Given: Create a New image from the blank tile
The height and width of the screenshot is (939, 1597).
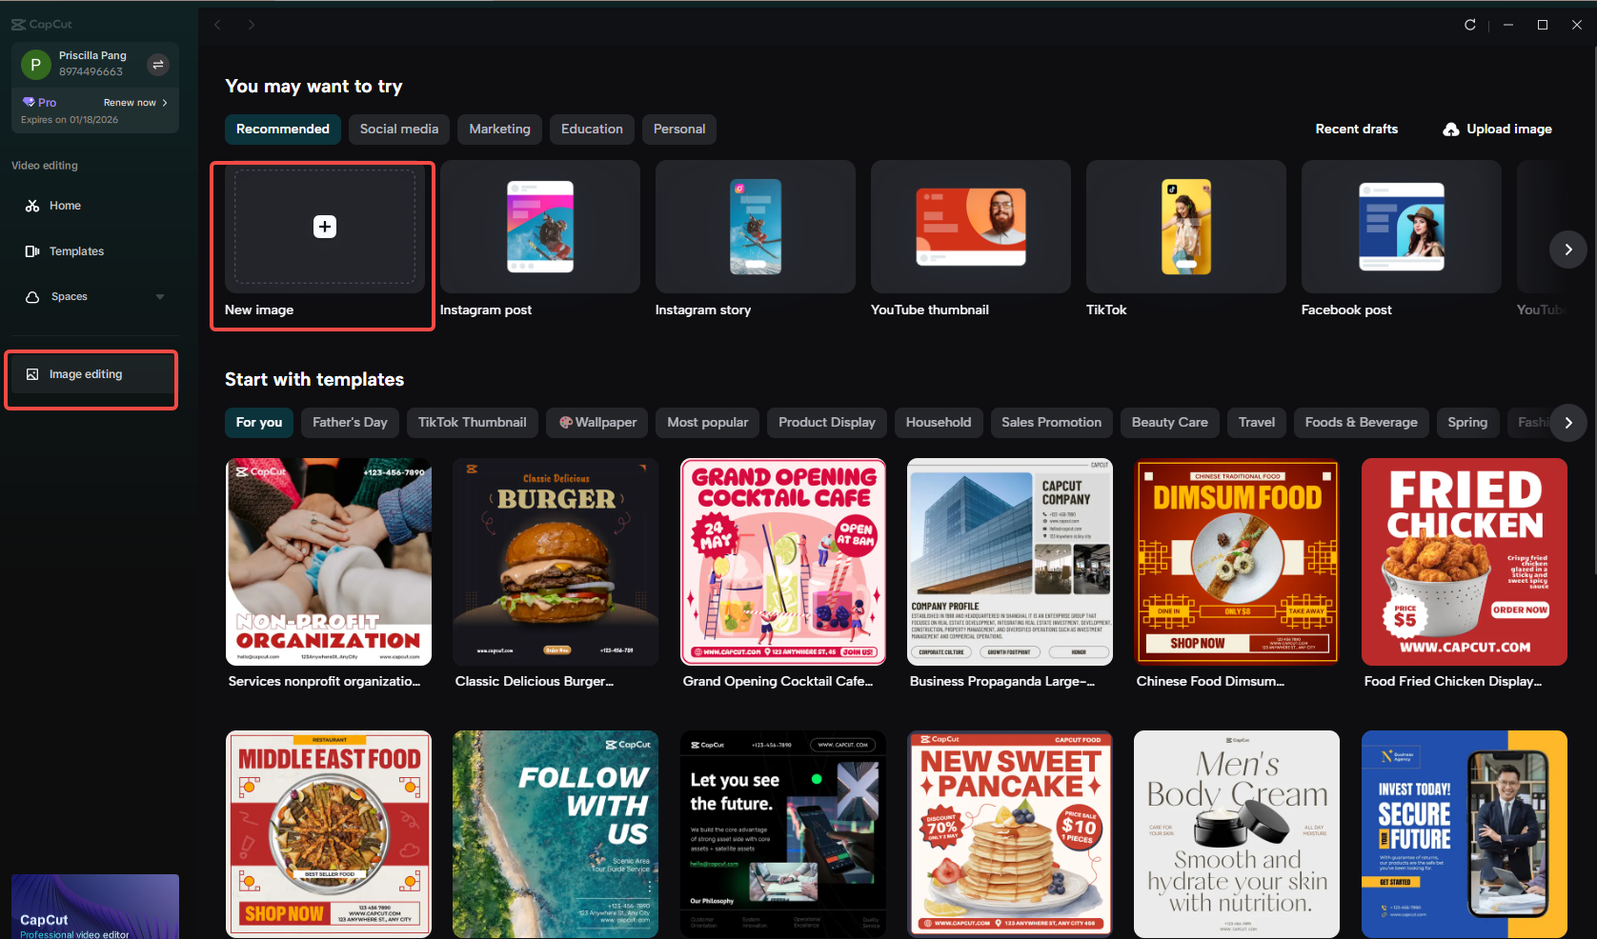Looking at the screenshot, I should pos(324,227).
